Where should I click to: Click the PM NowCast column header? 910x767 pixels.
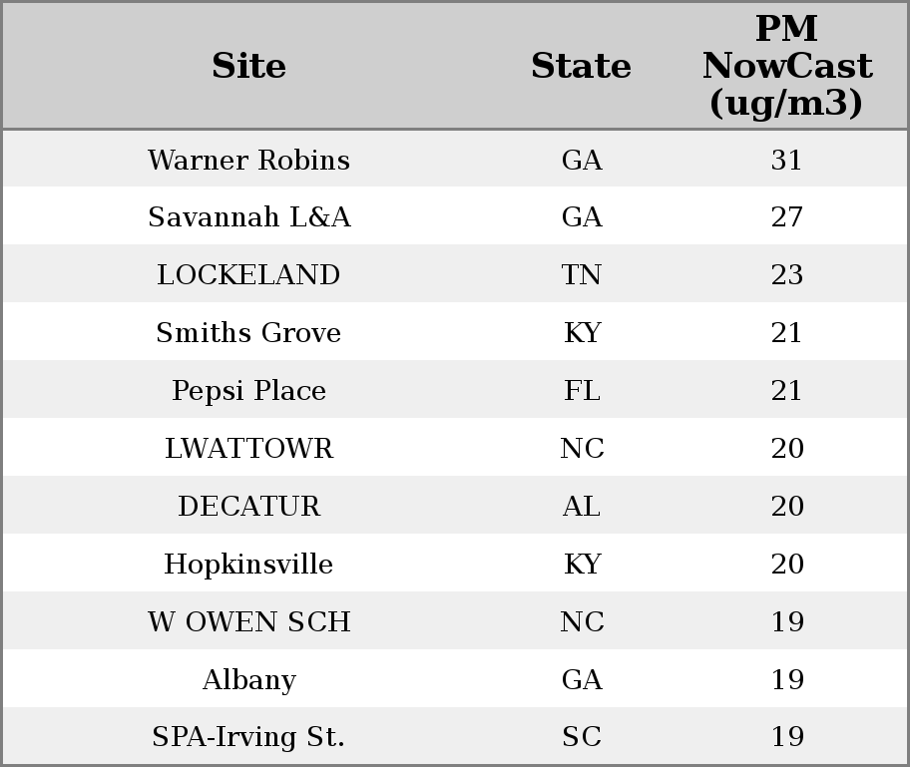pyautogui.click(x=786, y=66)
